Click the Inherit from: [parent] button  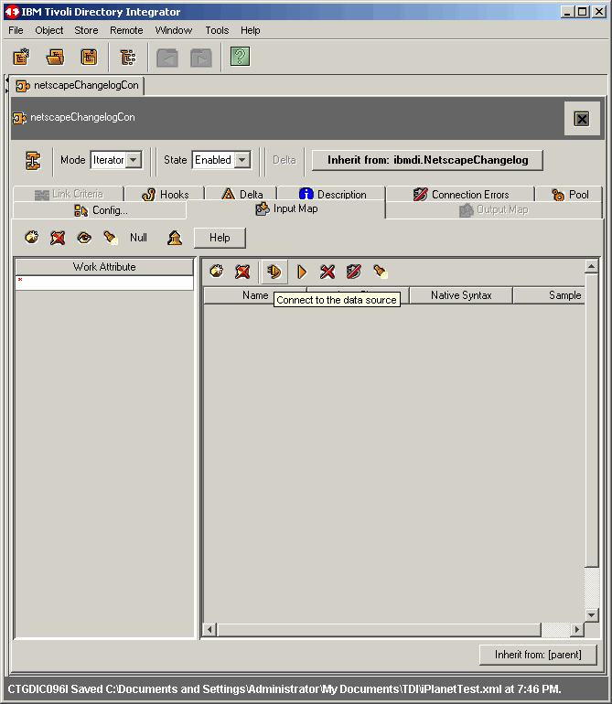[x=538, y=655]
